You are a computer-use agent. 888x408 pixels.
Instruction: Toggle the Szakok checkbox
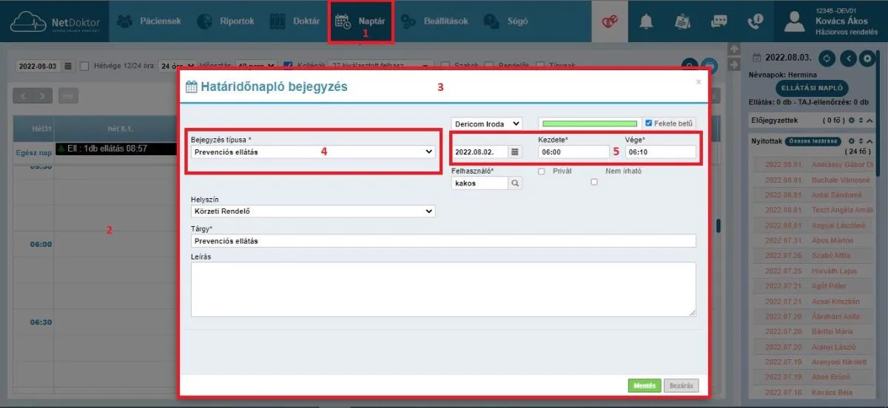(445, 66)
